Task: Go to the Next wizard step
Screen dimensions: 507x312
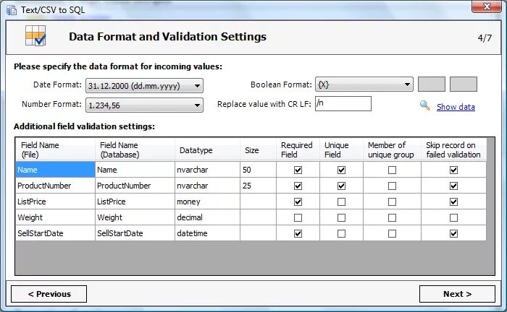Action: 457,294
